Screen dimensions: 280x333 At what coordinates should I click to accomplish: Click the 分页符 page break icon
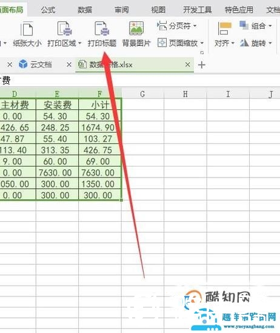coord(162,26)
